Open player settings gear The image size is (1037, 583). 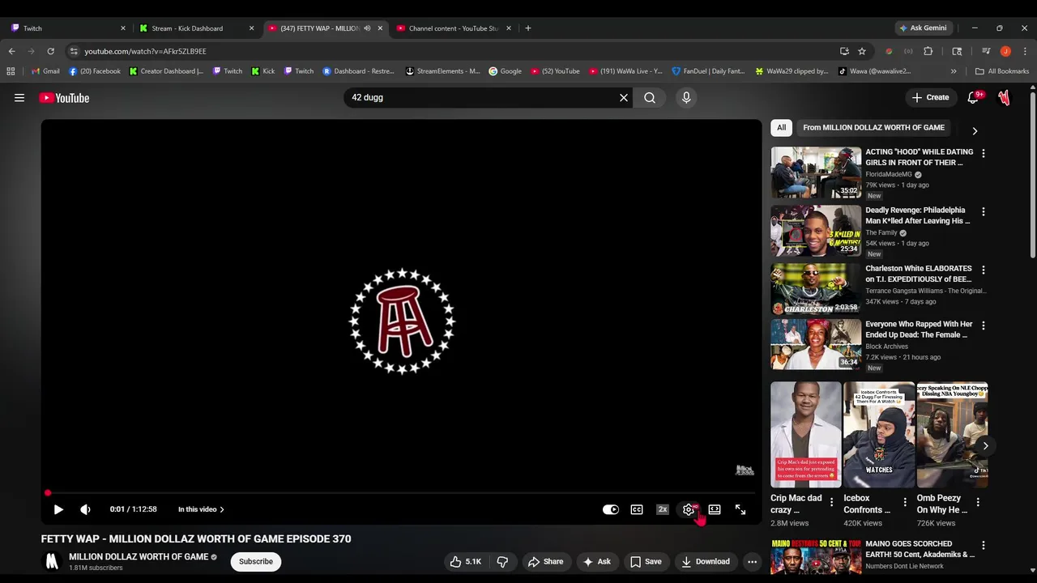(x=689, y=509)
